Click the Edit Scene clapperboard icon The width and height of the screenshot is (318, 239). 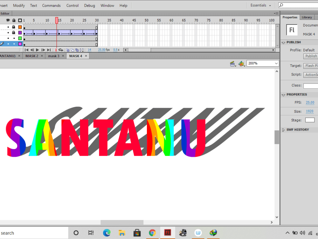pos(233,64)
